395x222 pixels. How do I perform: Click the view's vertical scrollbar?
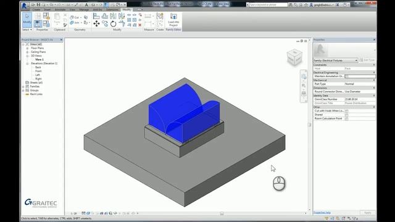(310, 125)
